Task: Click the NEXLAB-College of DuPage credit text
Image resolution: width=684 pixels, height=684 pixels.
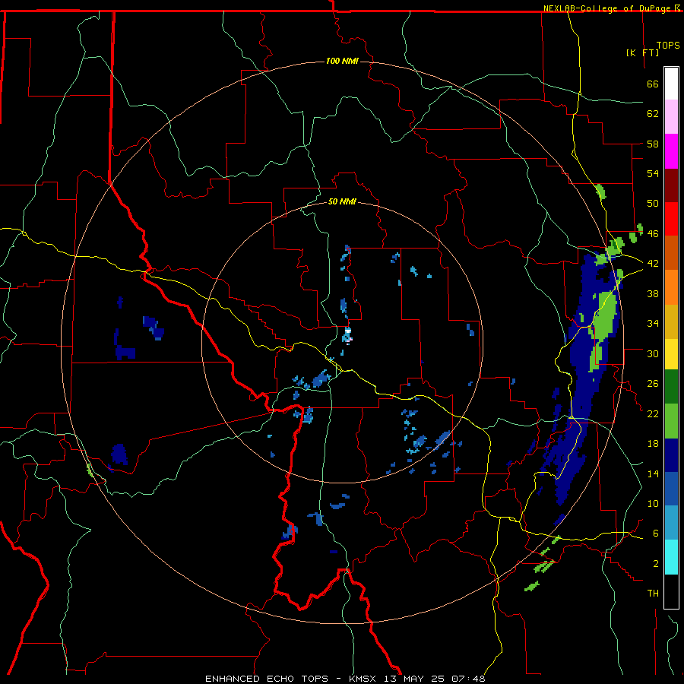Action: pos(608,8)
